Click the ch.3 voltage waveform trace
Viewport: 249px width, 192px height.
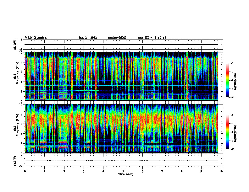121,161
